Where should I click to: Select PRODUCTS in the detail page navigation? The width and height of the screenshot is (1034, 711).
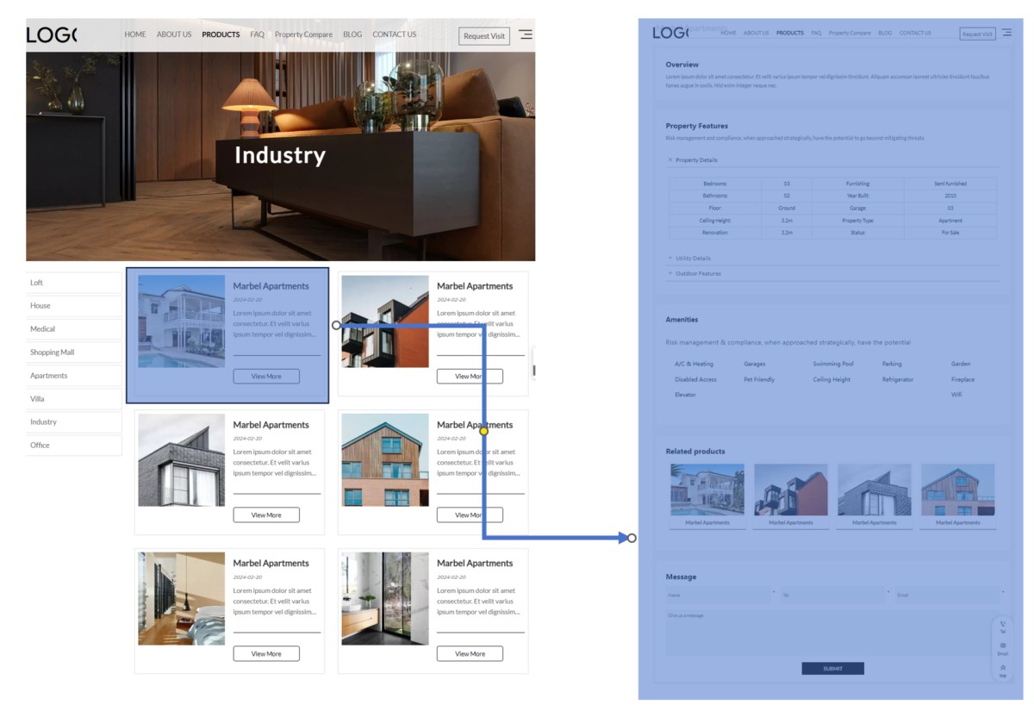790,33
